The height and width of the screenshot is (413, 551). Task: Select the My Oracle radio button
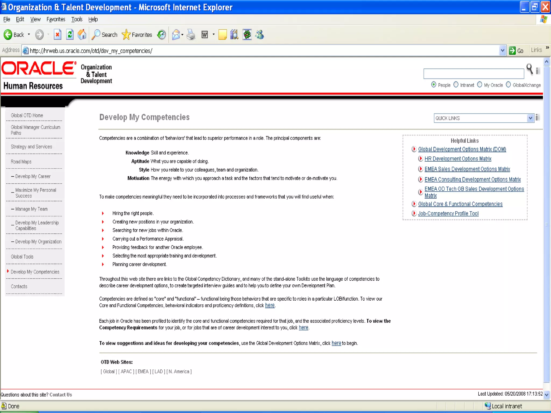click(x=479, y=85)
